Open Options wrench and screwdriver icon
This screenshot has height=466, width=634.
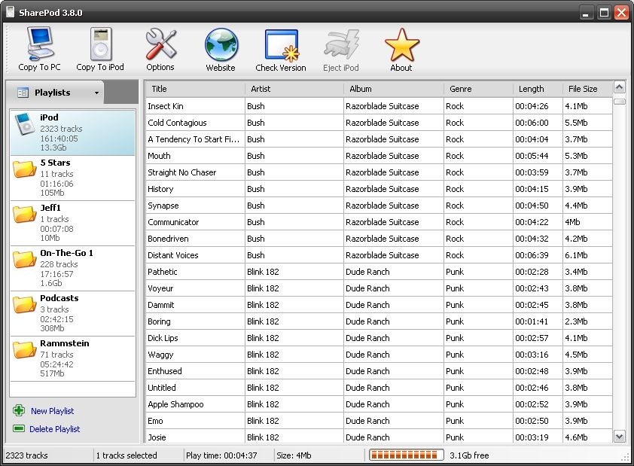160,44
